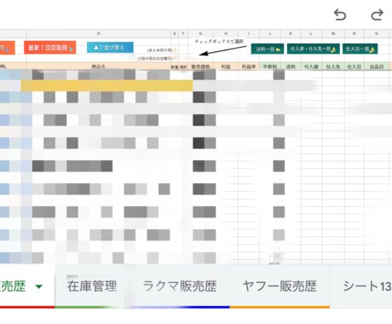392x324 pixels.
Task: Select the 手数料 header cell
Action: point(270,67)
